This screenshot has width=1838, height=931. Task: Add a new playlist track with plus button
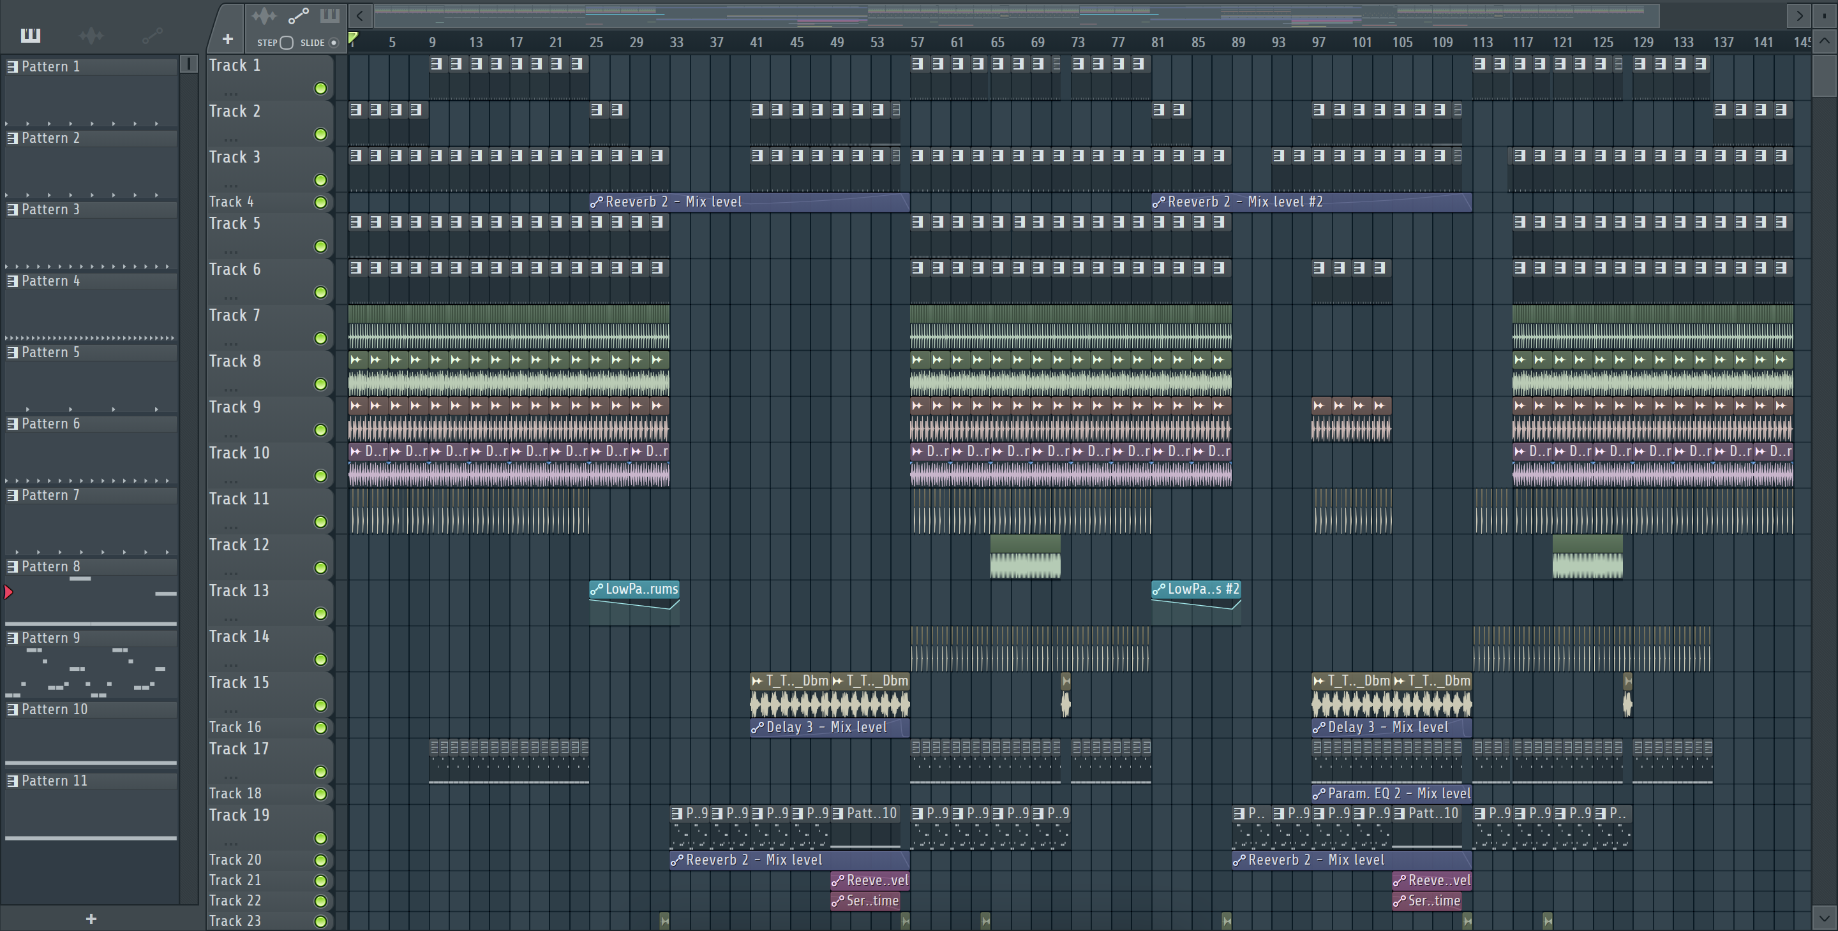point(228,39)
